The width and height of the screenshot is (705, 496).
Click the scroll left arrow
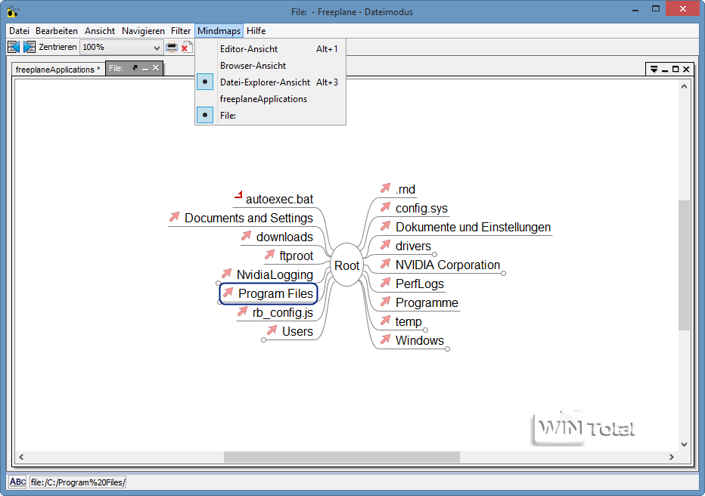21,457
